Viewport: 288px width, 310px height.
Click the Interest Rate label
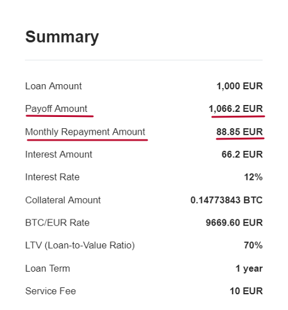(x=52, y=177)
